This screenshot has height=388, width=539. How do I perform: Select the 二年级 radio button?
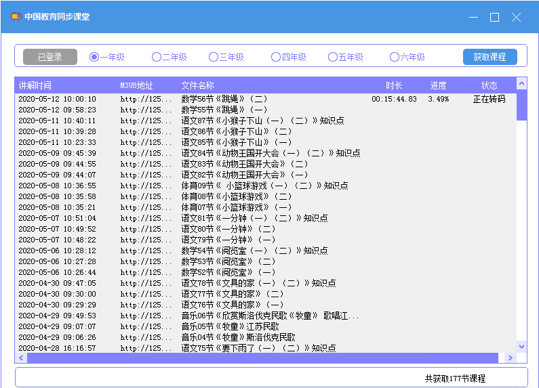[x=169, y=57]
